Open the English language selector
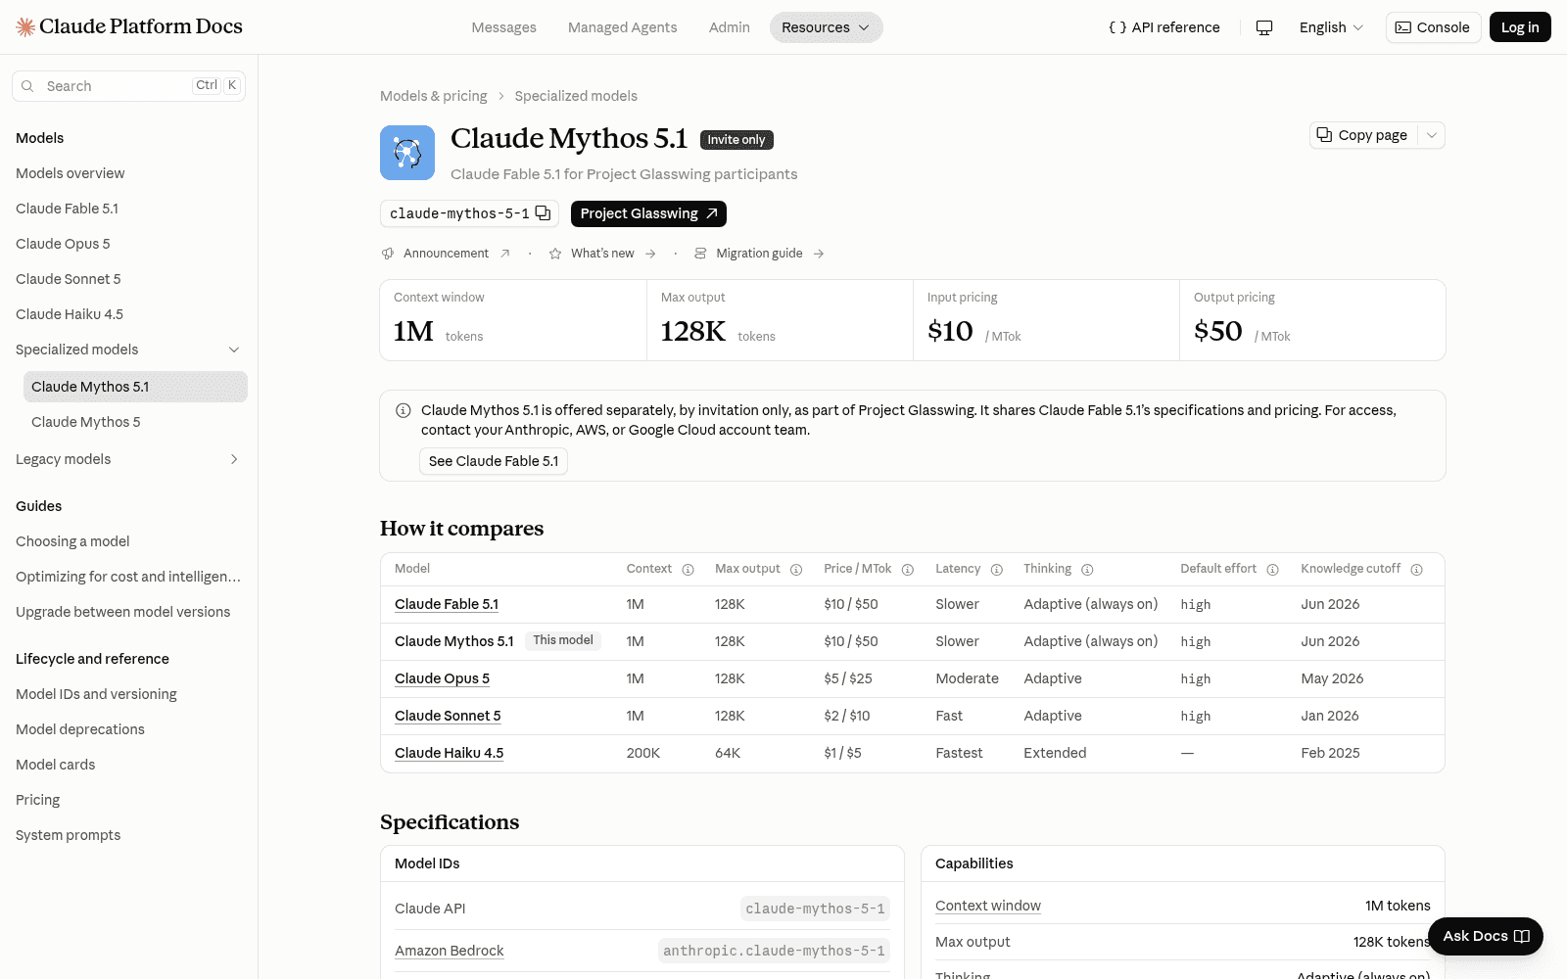Screen dimensions: 1567x979 tap(1331, 27)
